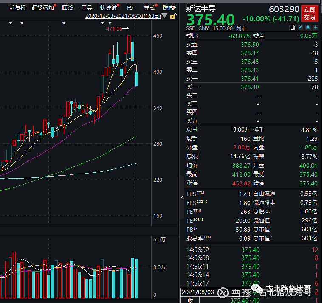Click the 内盘 value 1.80万
This screenshot has width=322, height=303.
[x=309, y=147]
